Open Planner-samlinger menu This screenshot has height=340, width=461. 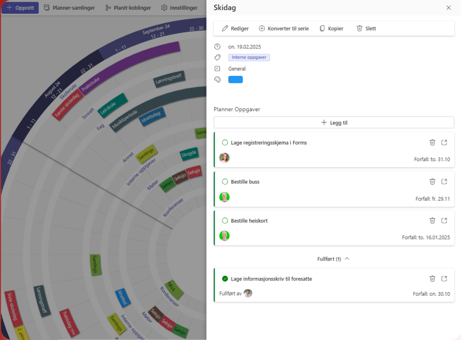coord(69,8)
